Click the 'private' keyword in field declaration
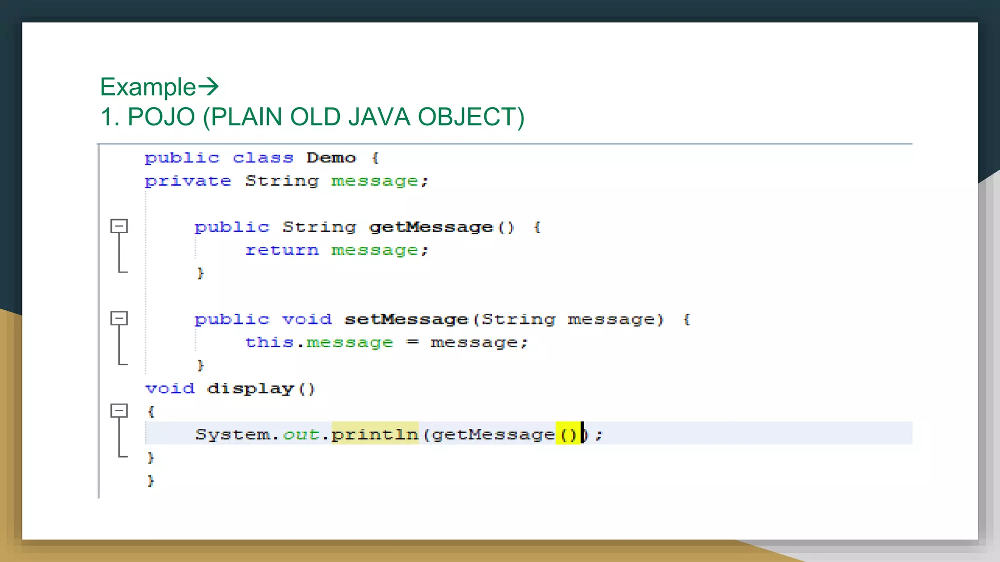 pos(187,181)
